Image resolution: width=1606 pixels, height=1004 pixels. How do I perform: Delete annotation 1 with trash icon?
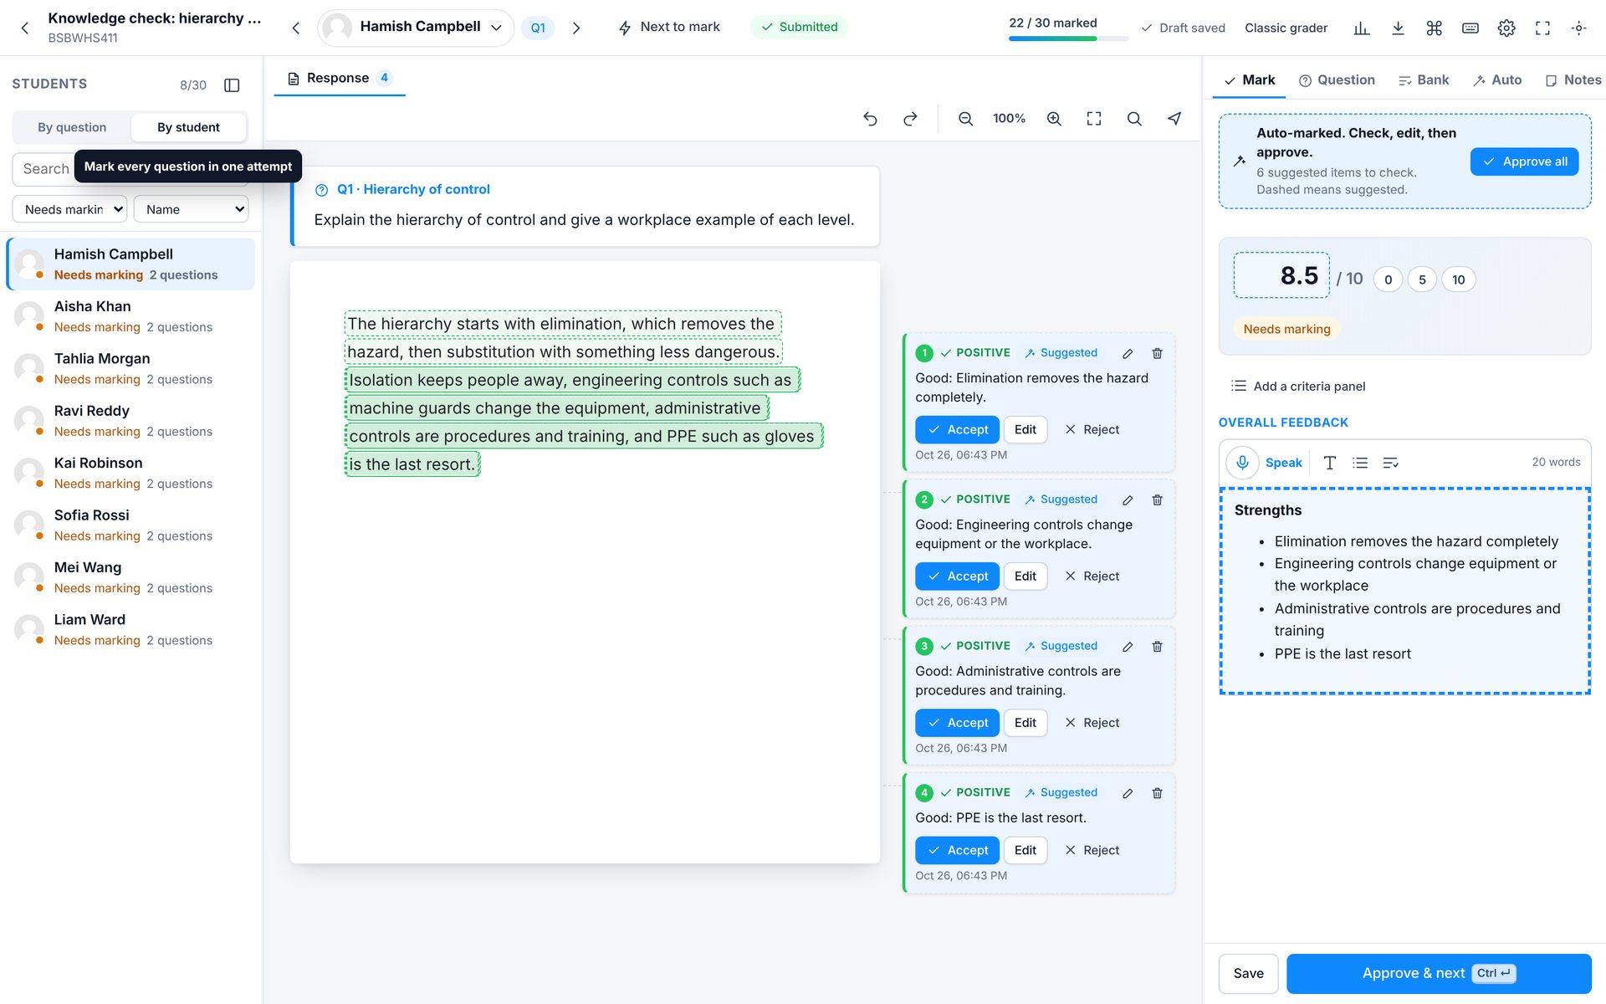1157,353
